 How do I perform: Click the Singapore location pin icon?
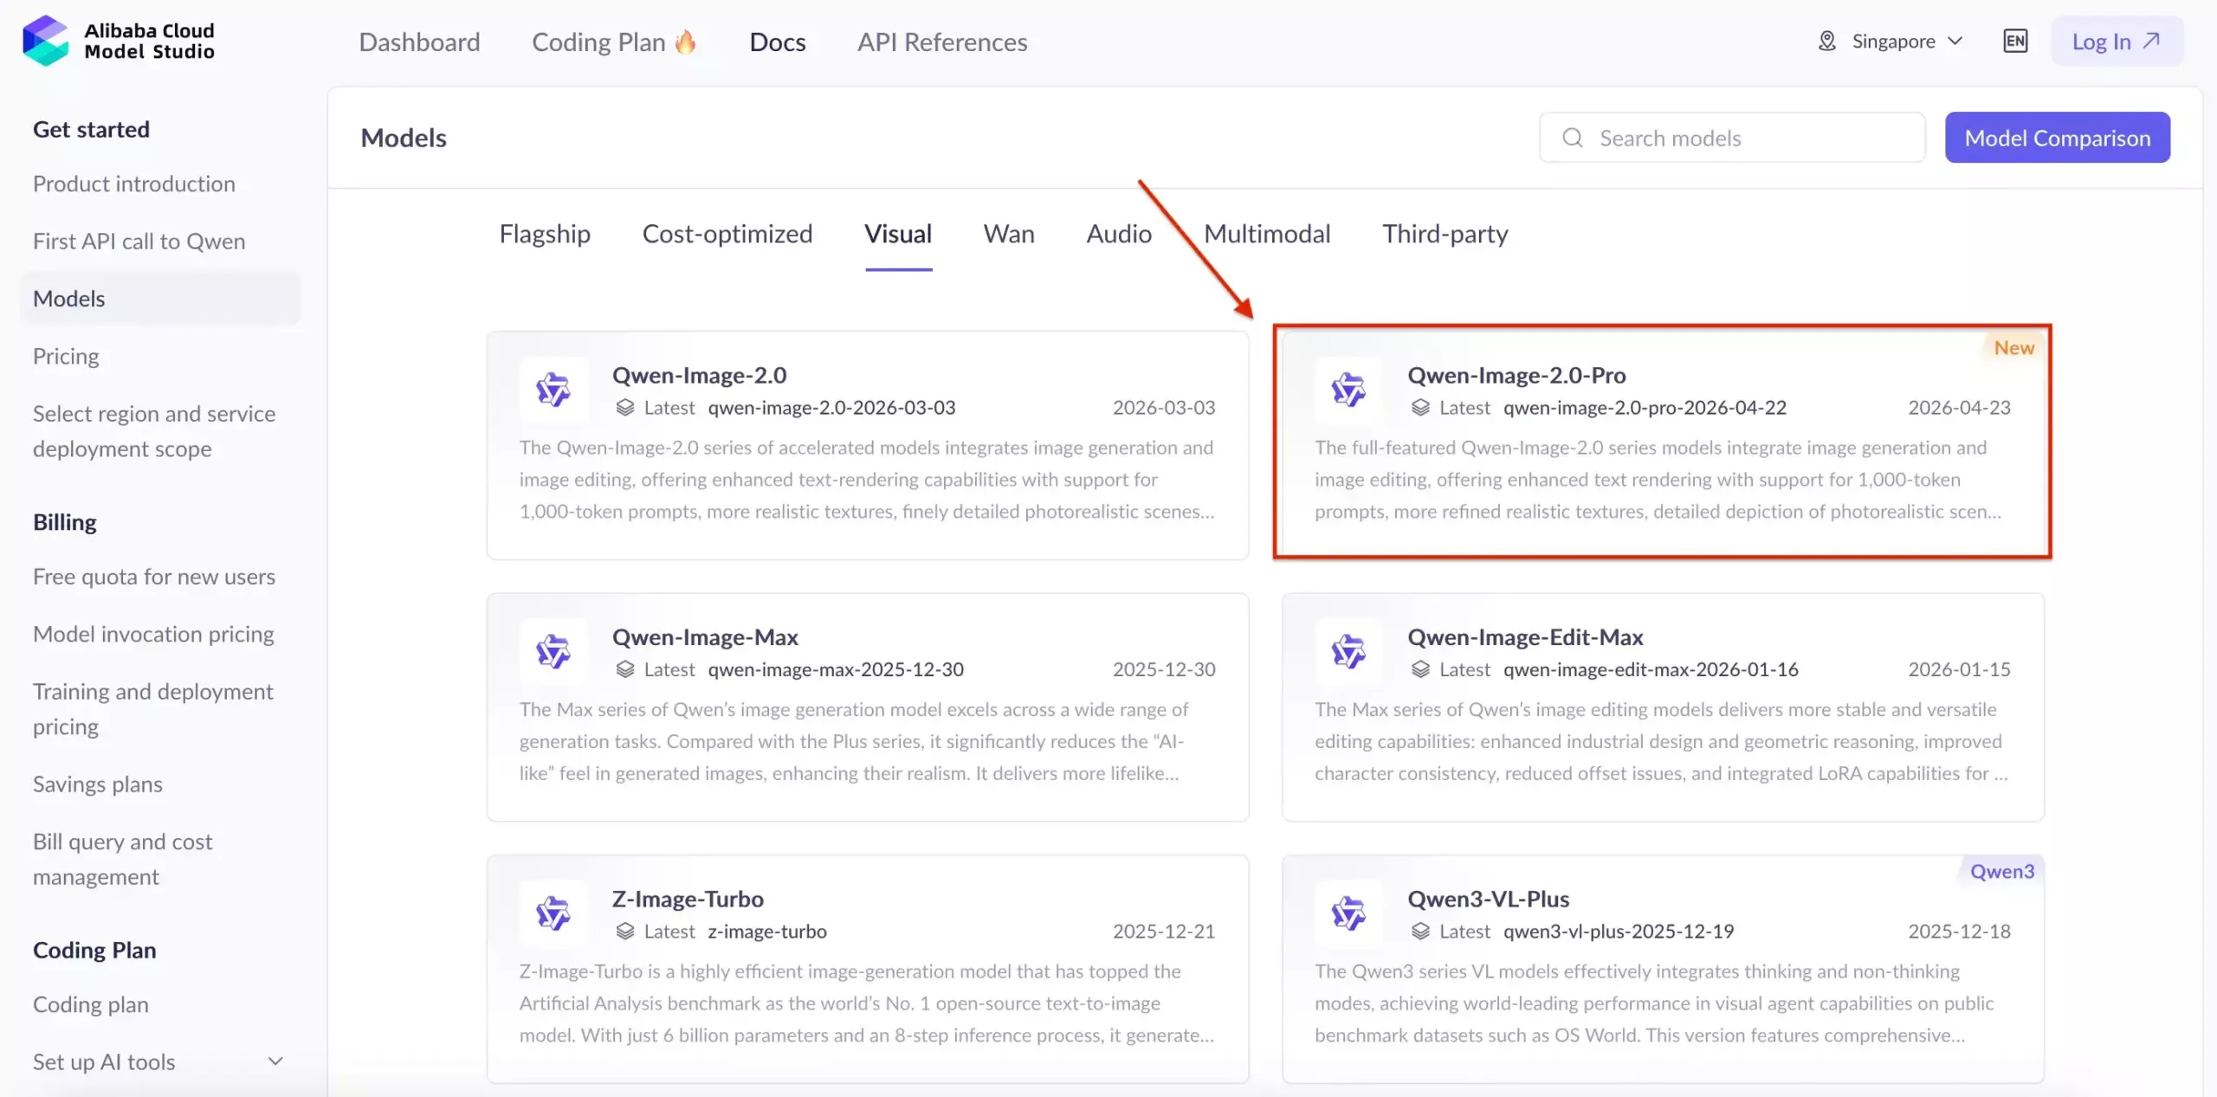[1826, 41]
